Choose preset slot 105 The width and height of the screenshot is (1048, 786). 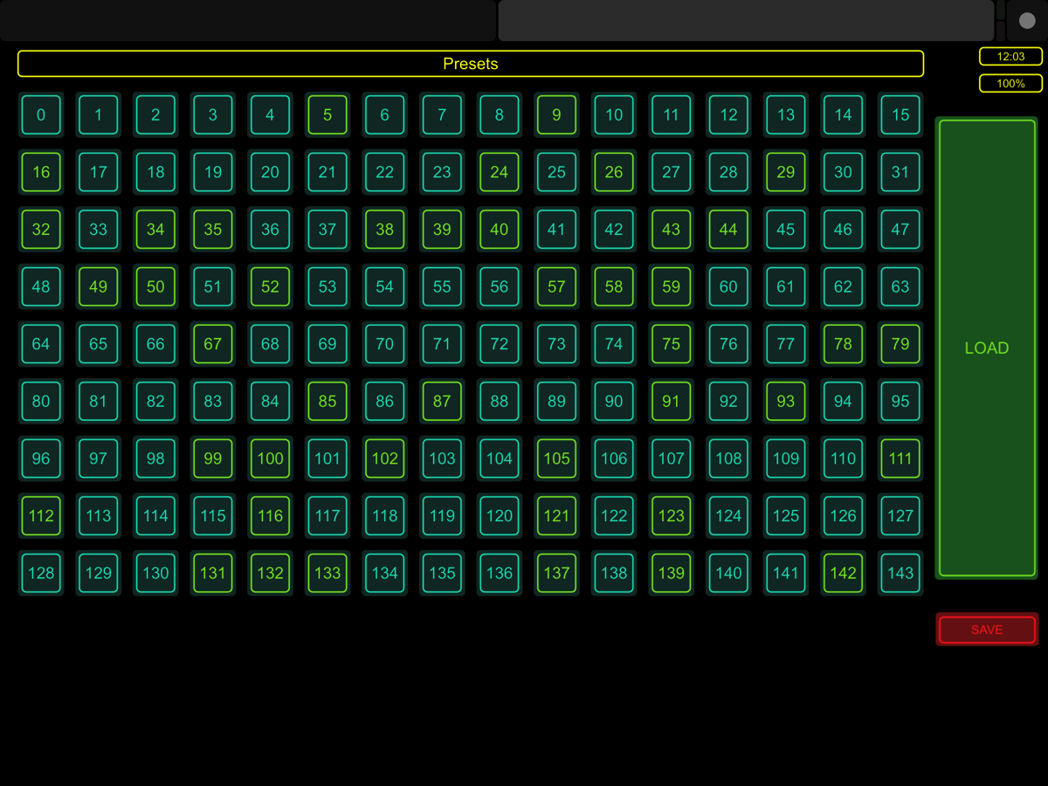coord(556,458)
